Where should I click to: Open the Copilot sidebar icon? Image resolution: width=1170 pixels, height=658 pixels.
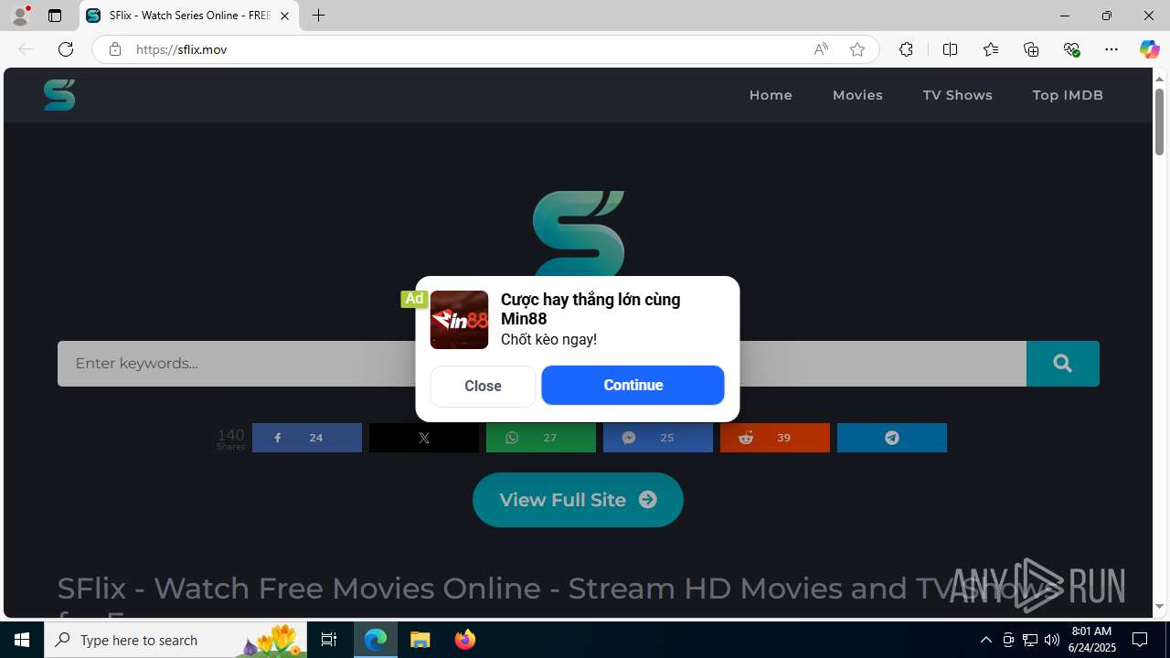(x=1149, y=49)
